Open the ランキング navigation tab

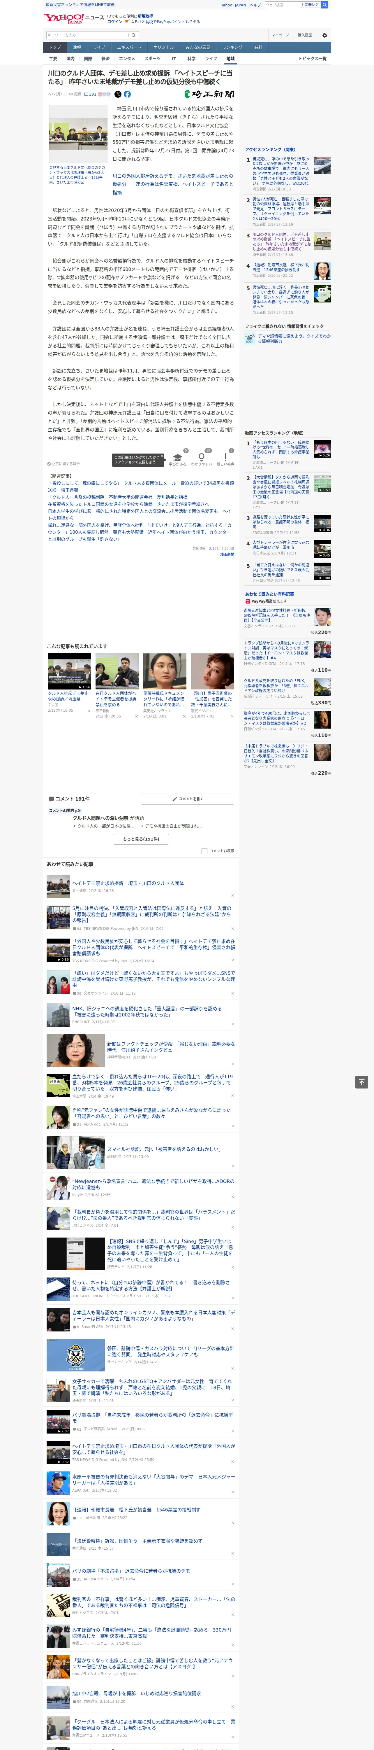coord(232,47)
